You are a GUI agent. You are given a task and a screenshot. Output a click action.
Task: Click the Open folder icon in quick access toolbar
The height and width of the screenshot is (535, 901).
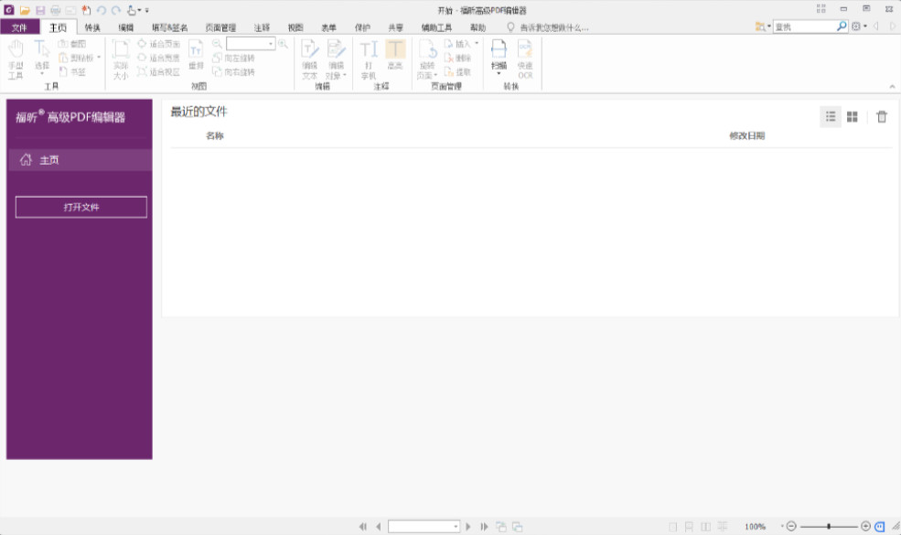[x=25, y=10]
